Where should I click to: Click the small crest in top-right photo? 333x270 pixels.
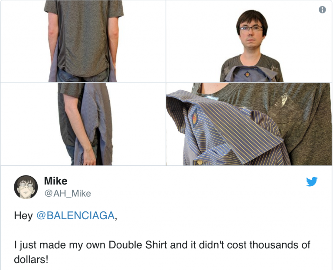click(x=247, y=74)
